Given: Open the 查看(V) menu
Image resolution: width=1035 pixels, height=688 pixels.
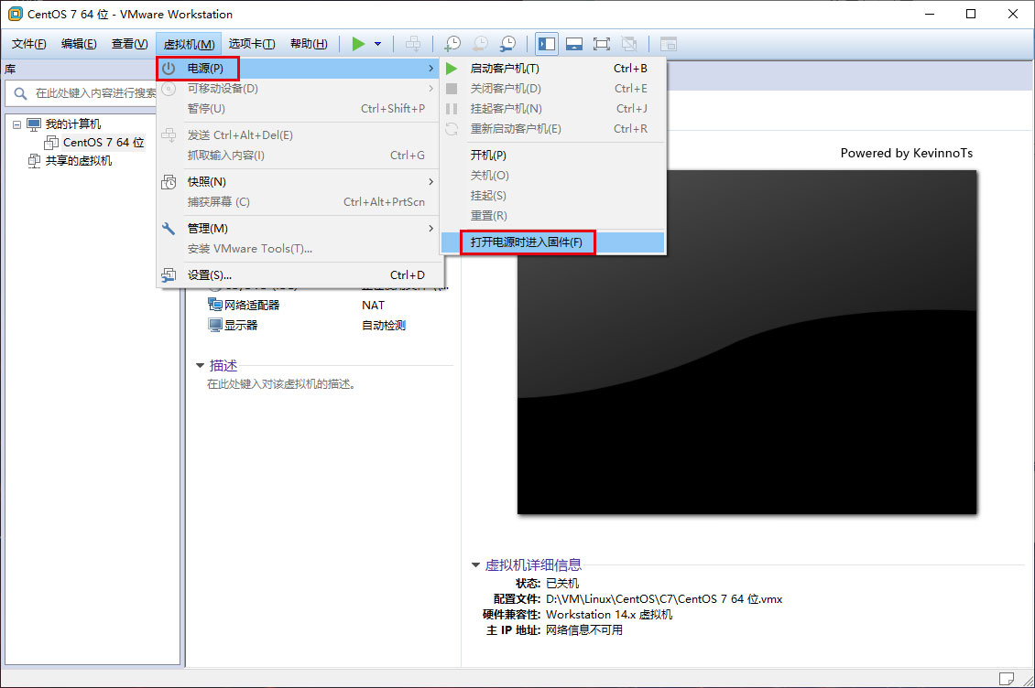Looking at the screenshot, I should pos(129,44).
